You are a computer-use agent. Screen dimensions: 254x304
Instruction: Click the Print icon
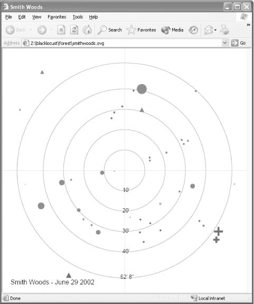[x=224, y=30]
